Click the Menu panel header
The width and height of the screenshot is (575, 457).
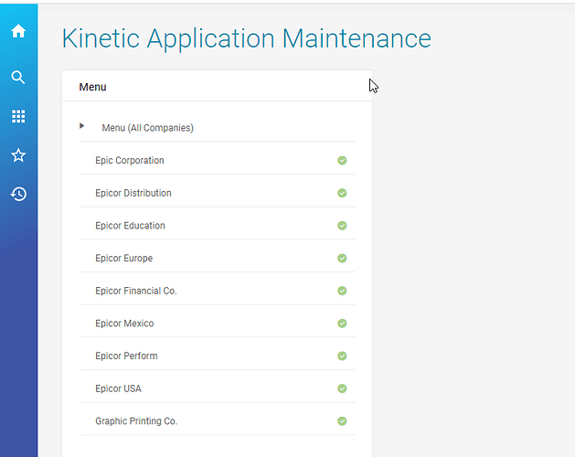217,87
